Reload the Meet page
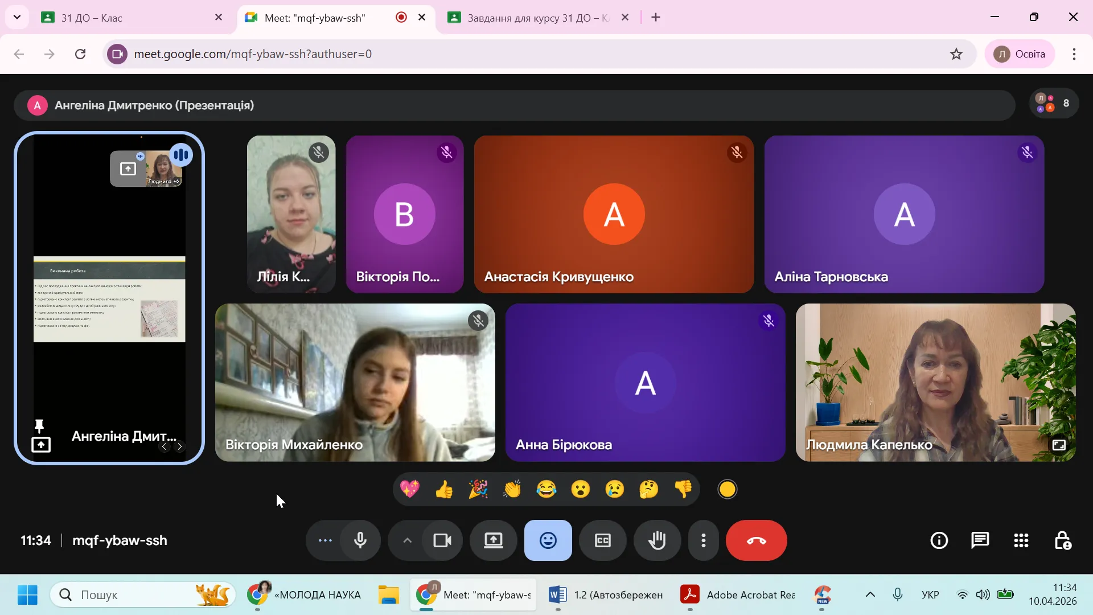Screen dimensions: 1093x615 [x=80, y=54]
